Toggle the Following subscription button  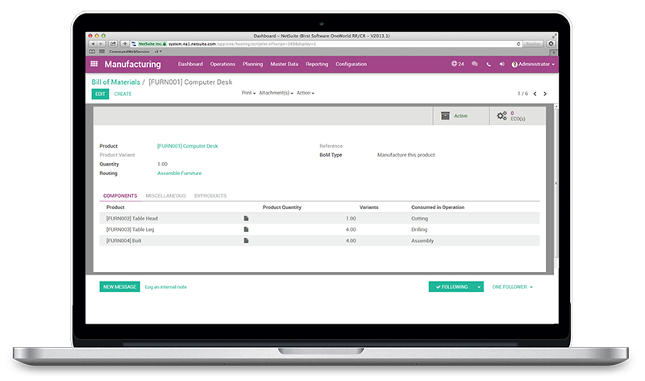coord(451,287)
